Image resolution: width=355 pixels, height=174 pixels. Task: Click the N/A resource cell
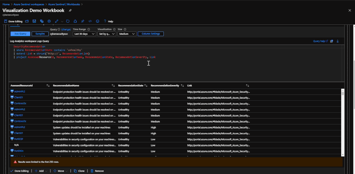pyautogui.click(x=17, y=145)
